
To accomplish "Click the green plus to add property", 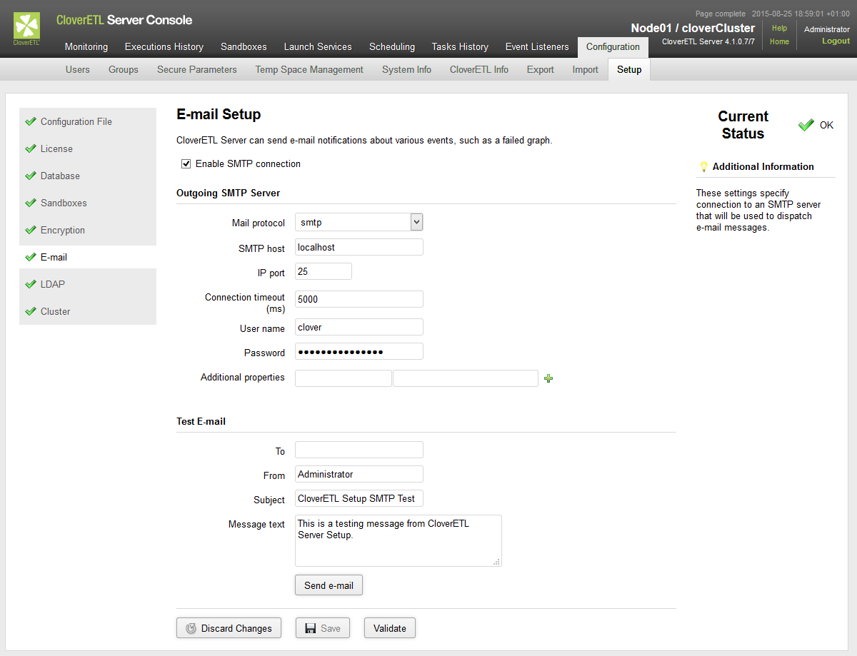I will [x=548, y=378].
